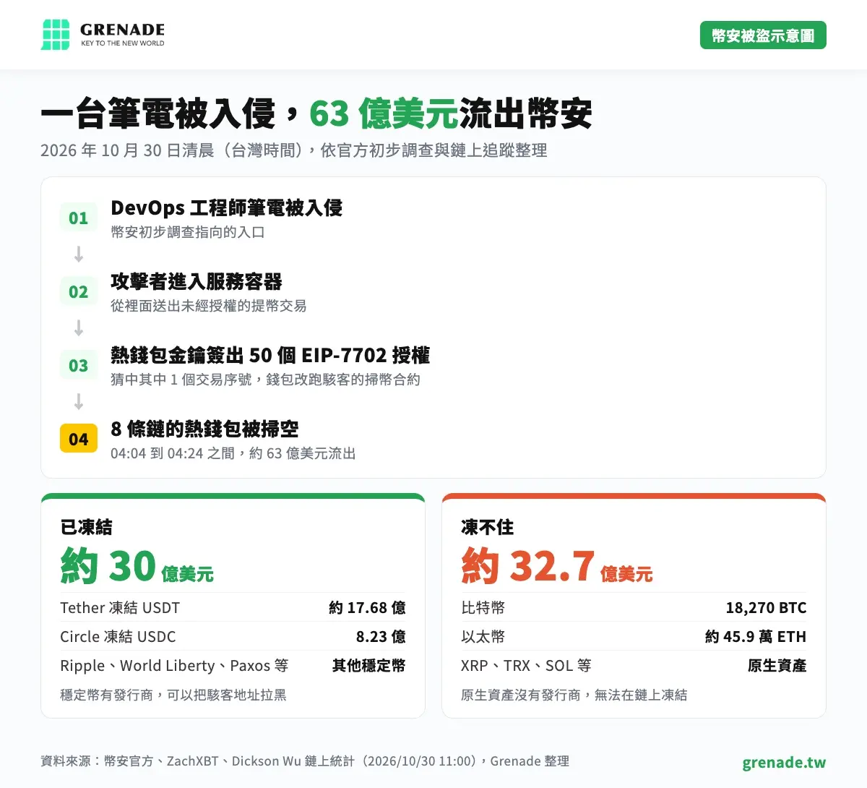Click the value 原生資產
This screenshot has height=788, width=867.
(777, 666)
